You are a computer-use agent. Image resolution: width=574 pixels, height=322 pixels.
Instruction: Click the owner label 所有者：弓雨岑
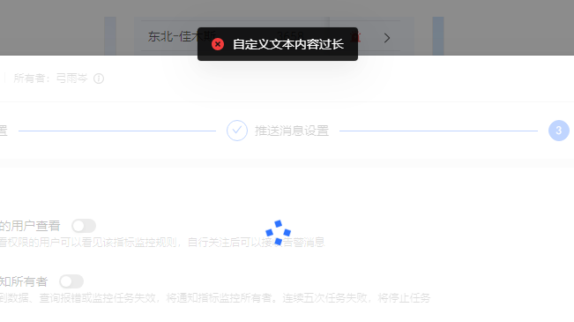tap(51, 79)
